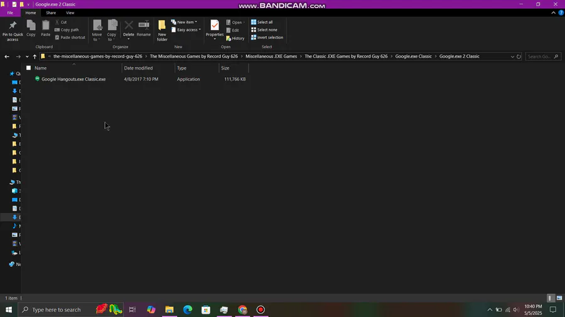Click the Delete ribbon icon
Viewport: 565px width, 317px height.
point(129,29)
